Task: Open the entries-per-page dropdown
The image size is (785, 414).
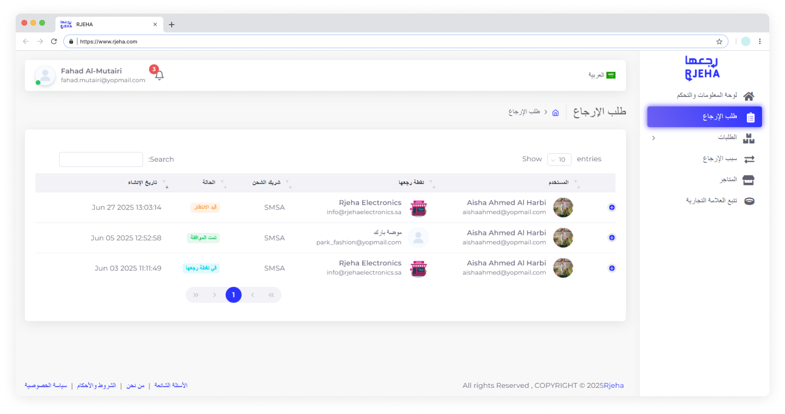Action: tap(559, 160)
